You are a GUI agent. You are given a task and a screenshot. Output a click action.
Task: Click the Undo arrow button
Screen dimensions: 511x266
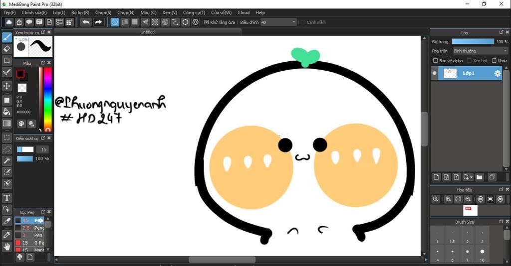point(86,22)
